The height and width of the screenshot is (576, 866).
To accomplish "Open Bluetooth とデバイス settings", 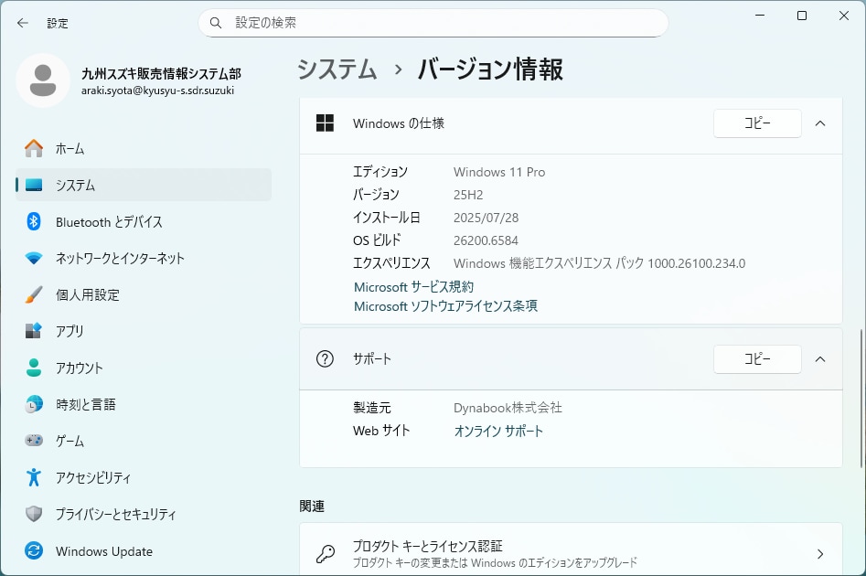I will pos(144,221).
